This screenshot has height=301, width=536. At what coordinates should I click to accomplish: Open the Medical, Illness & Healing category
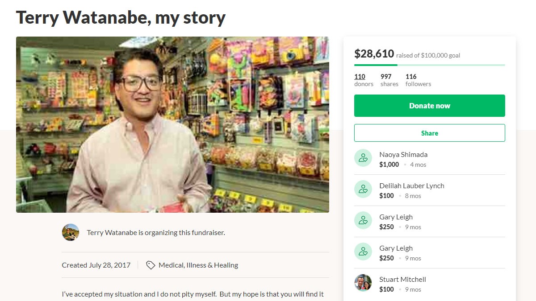coord(198,265)
